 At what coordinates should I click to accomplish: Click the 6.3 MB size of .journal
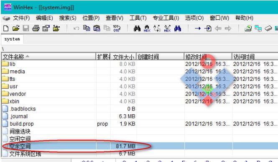pos(127,116)
